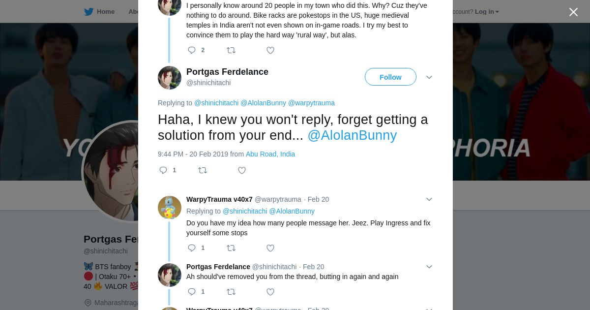Retweet WarpyTrauma's Ingress reply
The width and height of the screenshot is (590, 310).
[231, 248]
